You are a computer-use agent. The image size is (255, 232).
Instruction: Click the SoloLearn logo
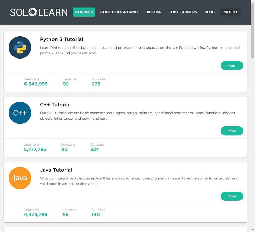39,12
